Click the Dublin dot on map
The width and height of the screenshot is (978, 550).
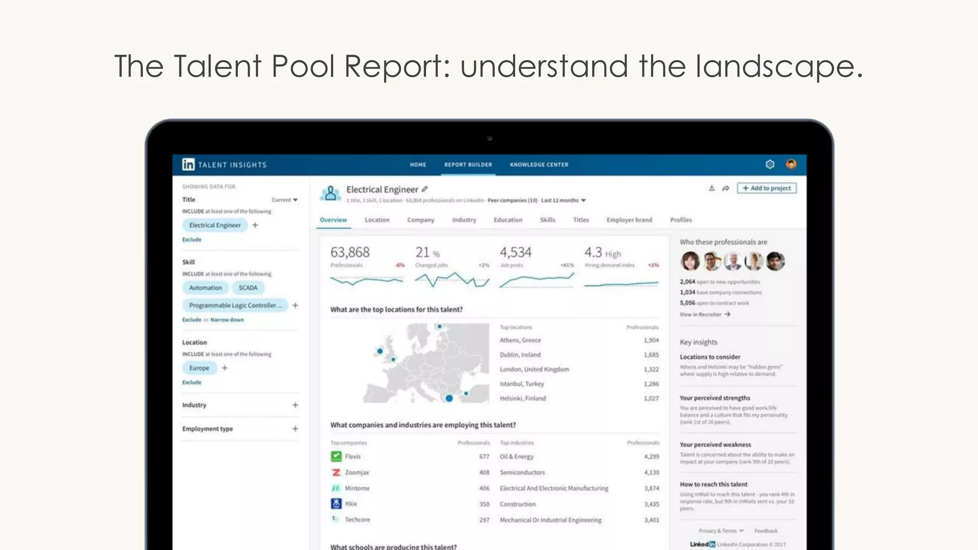pyautogui.click(x=380, y=351)
